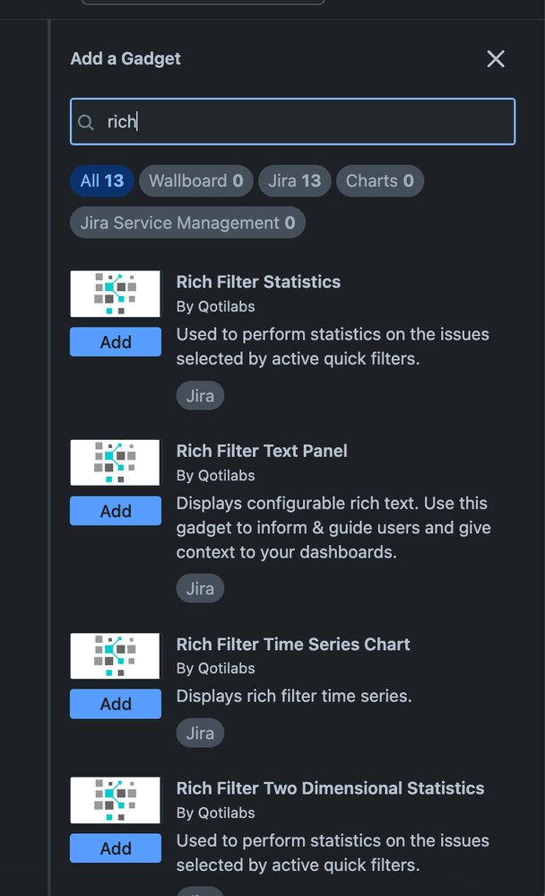Screen dimensions: 545x896
Task: Select the Wallboard 0 category filter
Action: 196,181
